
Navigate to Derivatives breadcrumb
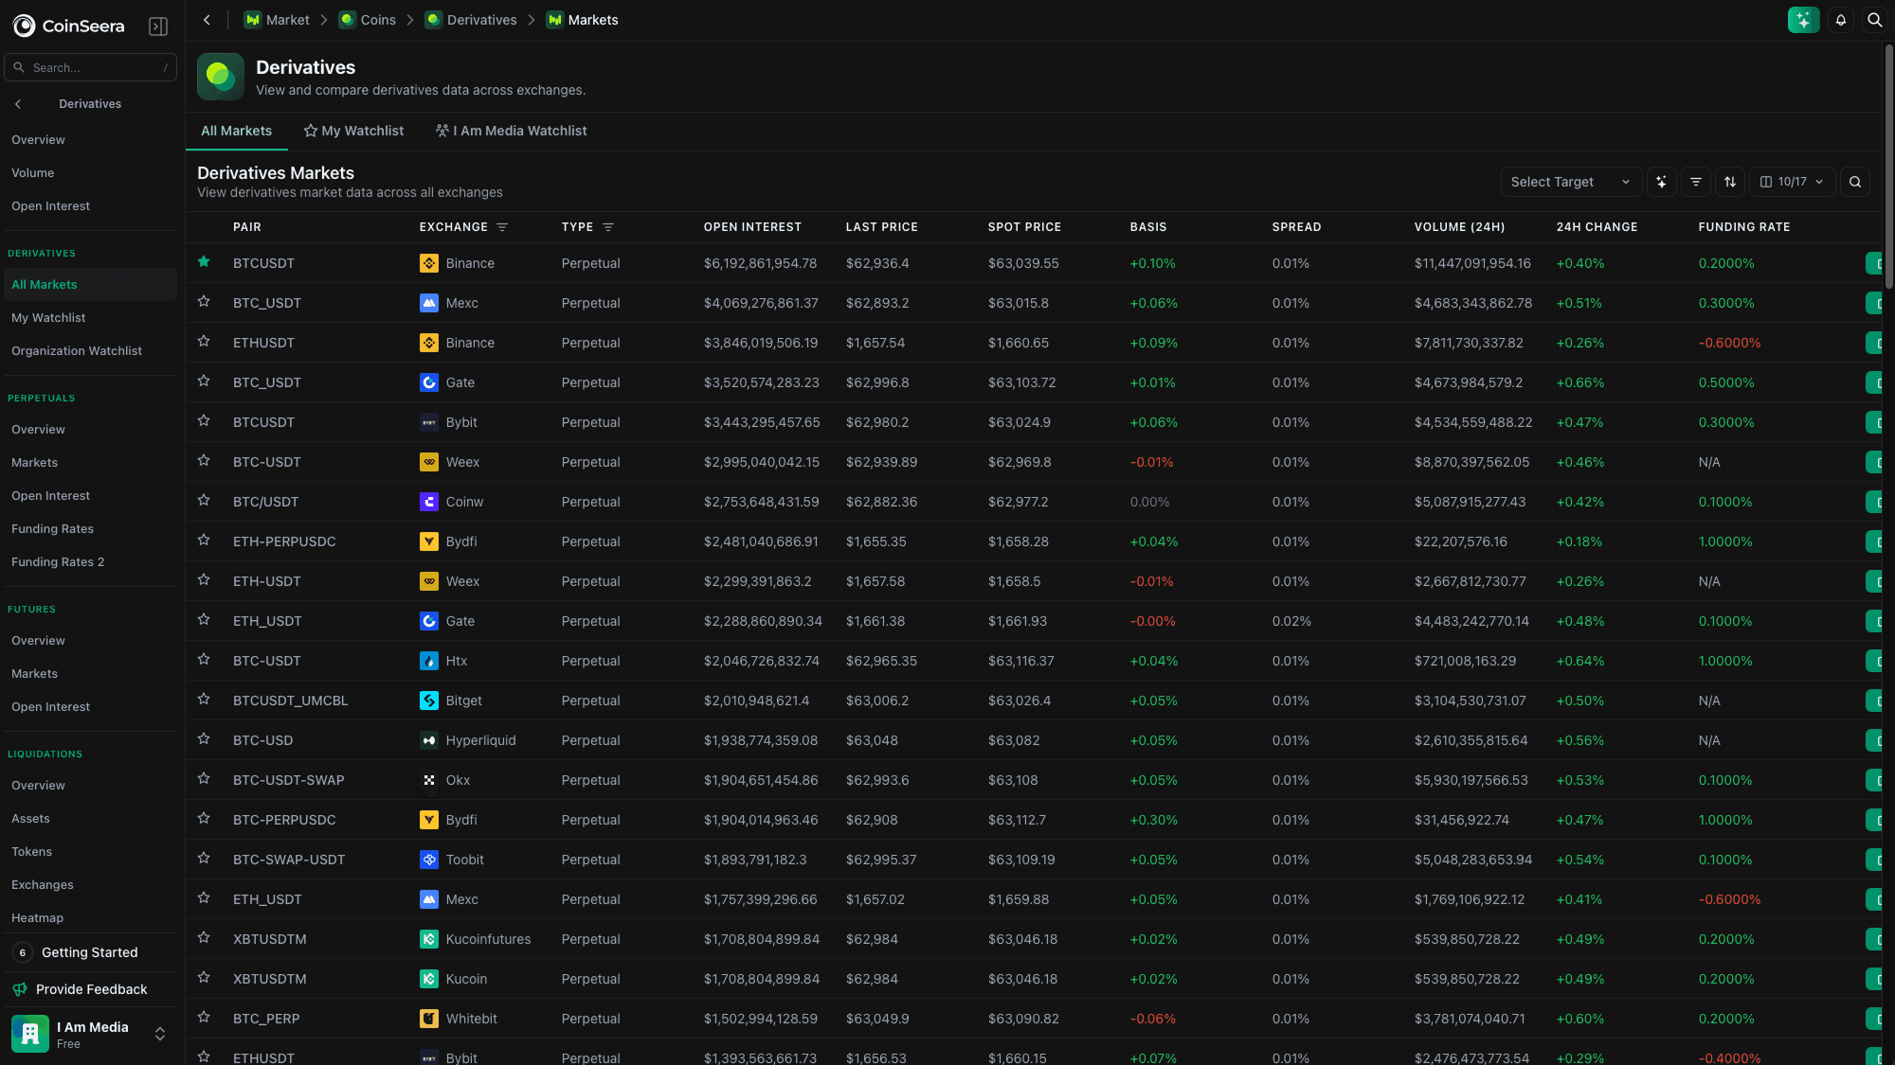coord(471,20)
